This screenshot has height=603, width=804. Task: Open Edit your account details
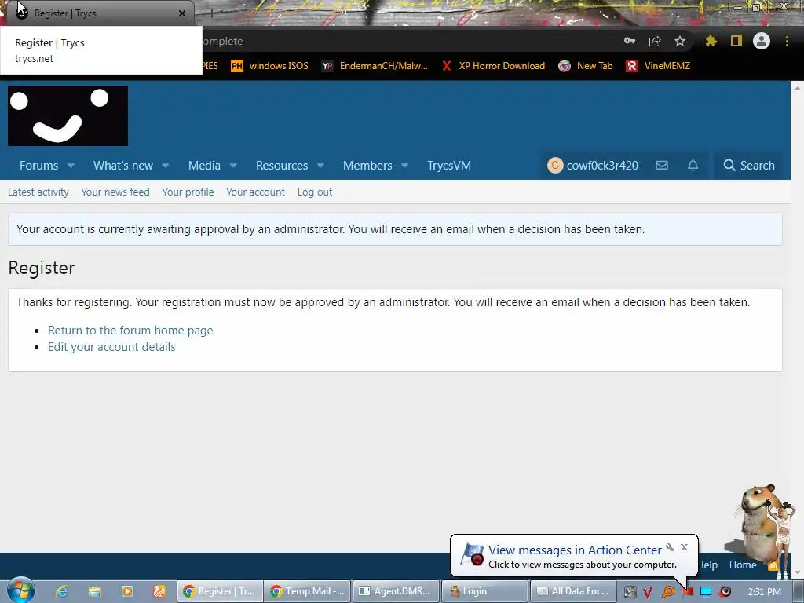pos(111,347)
